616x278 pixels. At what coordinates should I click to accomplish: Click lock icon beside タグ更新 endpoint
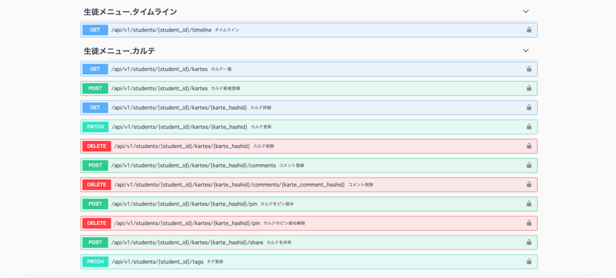pos(529,262)
